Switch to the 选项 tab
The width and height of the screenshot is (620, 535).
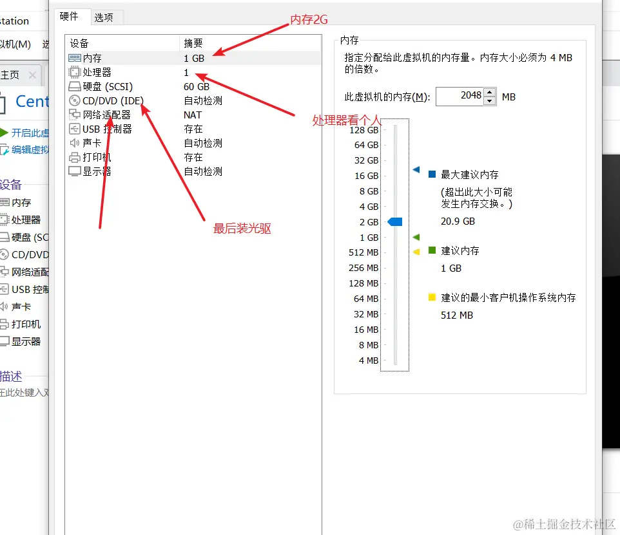tap(105, 17)
